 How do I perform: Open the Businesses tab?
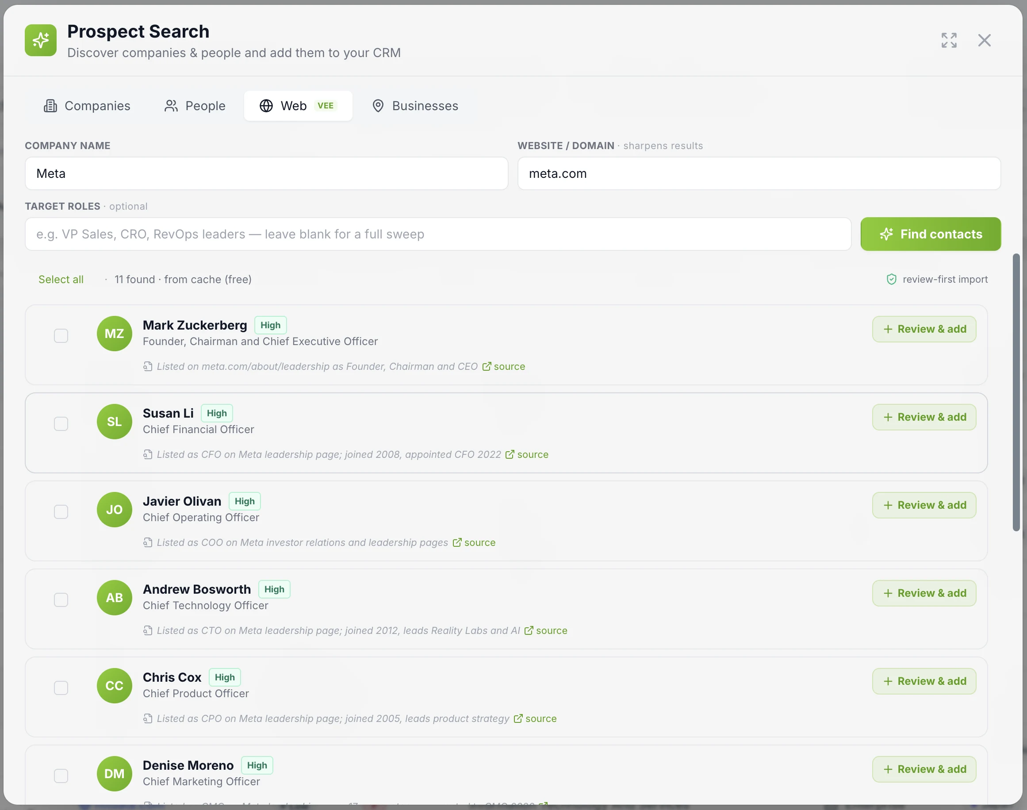[x=415, y=106]
